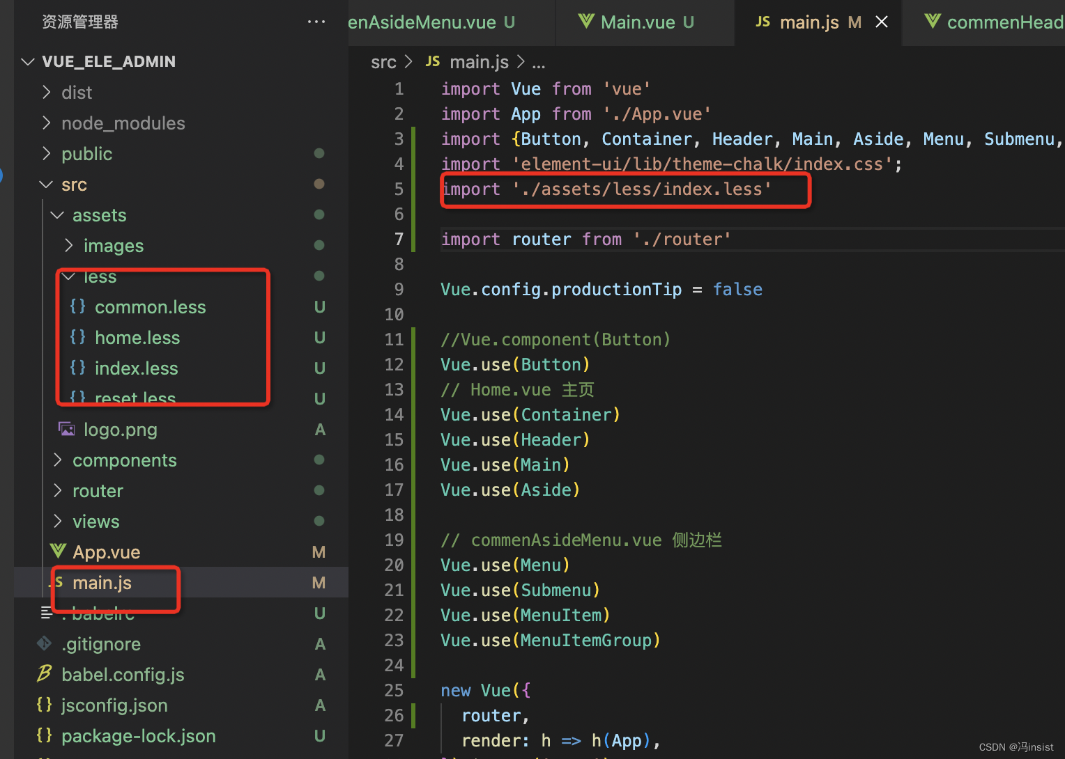Click the U badge next to package-lock.json
1065x759 pixels.
(x=319, y=735)
